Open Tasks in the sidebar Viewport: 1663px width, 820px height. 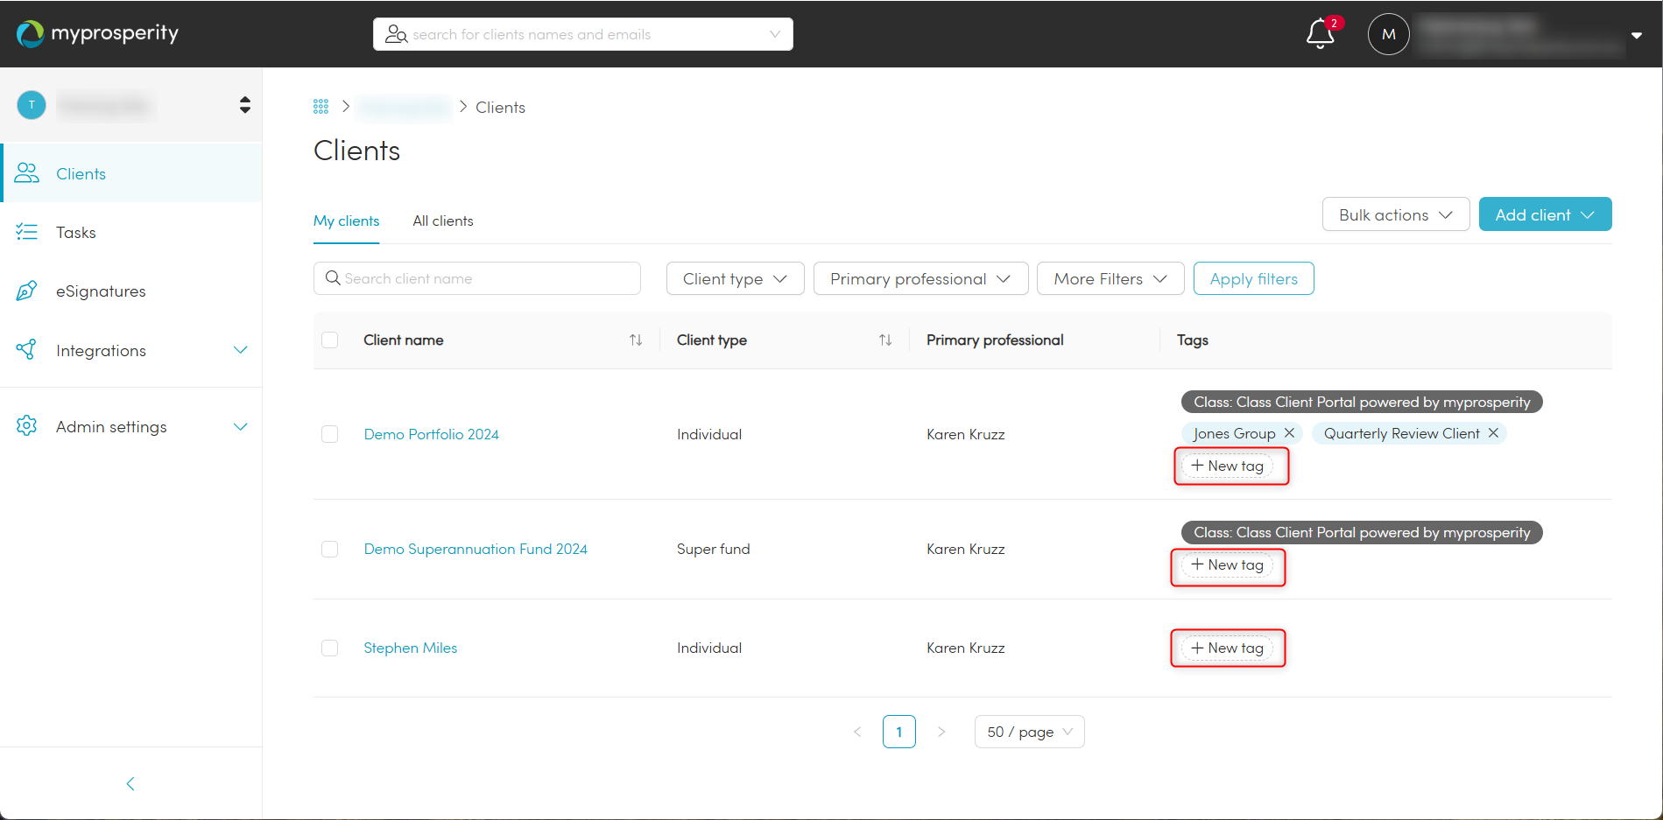131,232
